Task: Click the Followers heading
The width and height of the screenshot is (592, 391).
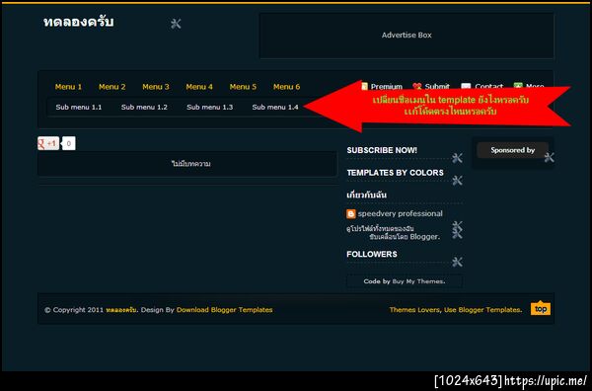Action: tap(372, 254)
